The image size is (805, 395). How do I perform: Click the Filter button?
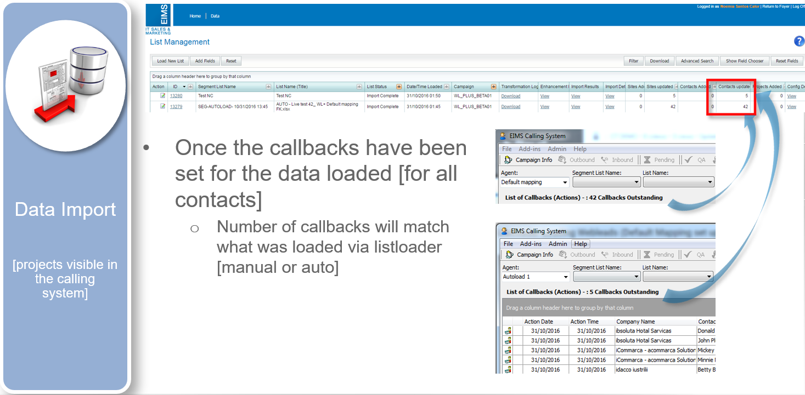[634, 61]
